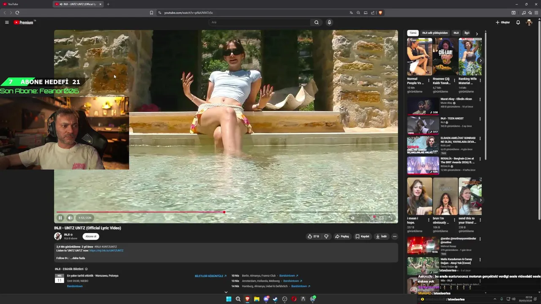Open the Windows Start menu
Image resolution: width=541 pixels, height=304 pixels.
(229, 299)
